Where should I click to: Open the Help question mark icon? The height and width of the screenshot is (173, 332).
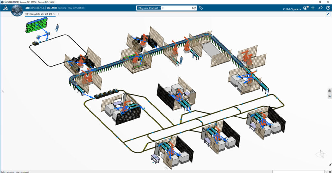coord(327,8)
